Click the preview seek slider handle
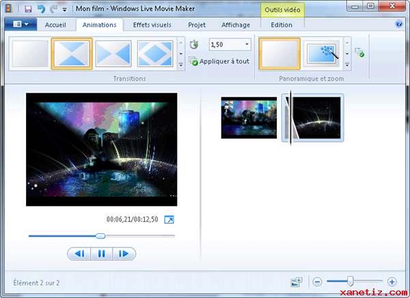This screenshot has width=410, height=298. pos(100,236)
